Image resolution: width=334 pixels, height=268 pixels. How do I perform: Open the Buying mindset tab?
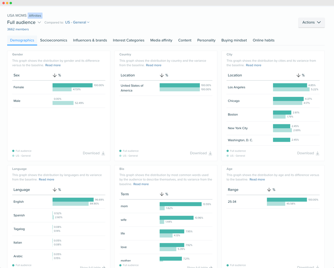(x=234, y=40)
